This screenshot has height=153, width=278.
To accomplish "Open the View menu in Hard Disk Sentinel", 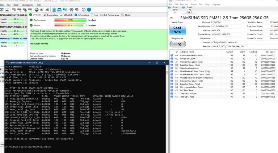I will [x=9, y=5].
